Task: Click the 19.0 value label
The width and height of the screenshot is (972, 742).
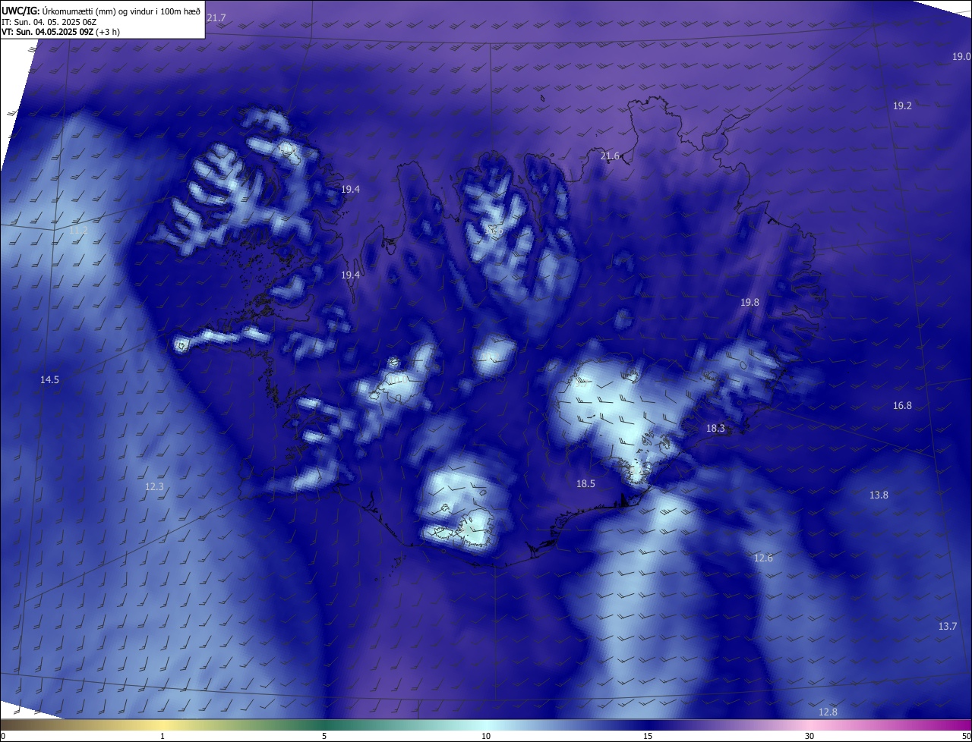Action: [961, 57]
